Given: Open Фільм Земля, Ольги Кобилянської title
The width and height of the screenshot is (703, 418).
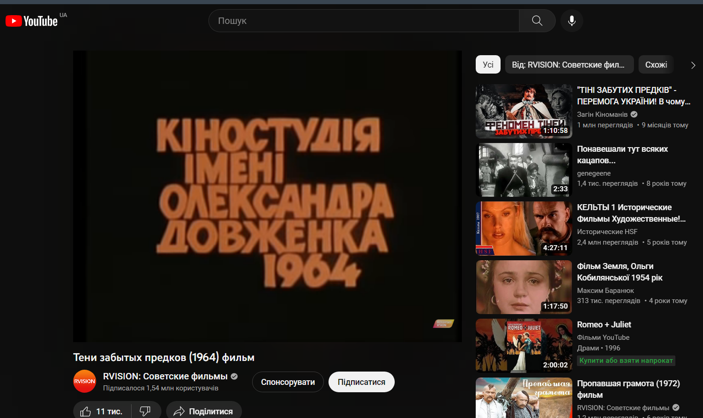Looking at the screenshot, I should click(620, 272).
